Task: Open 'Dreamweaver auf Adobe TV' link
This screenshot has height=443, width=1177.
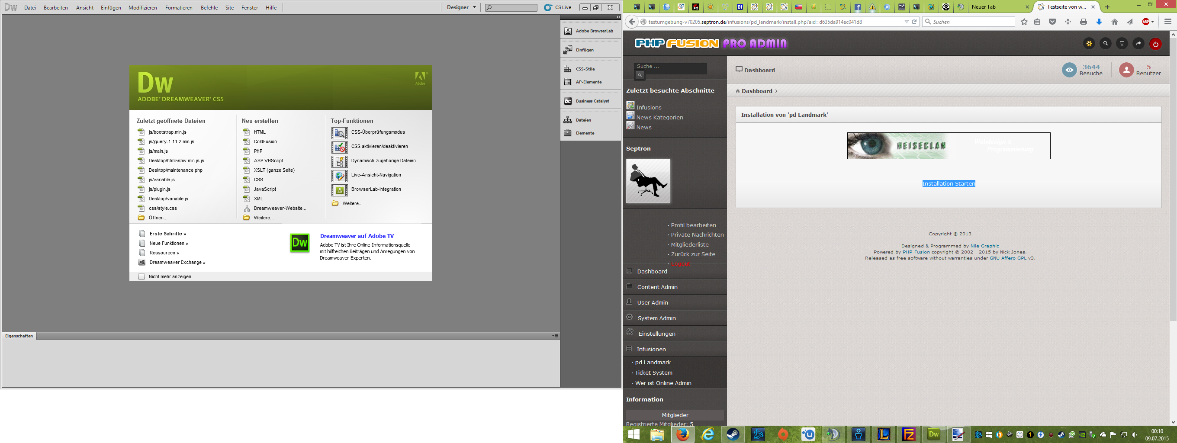Action: (357, 236)
